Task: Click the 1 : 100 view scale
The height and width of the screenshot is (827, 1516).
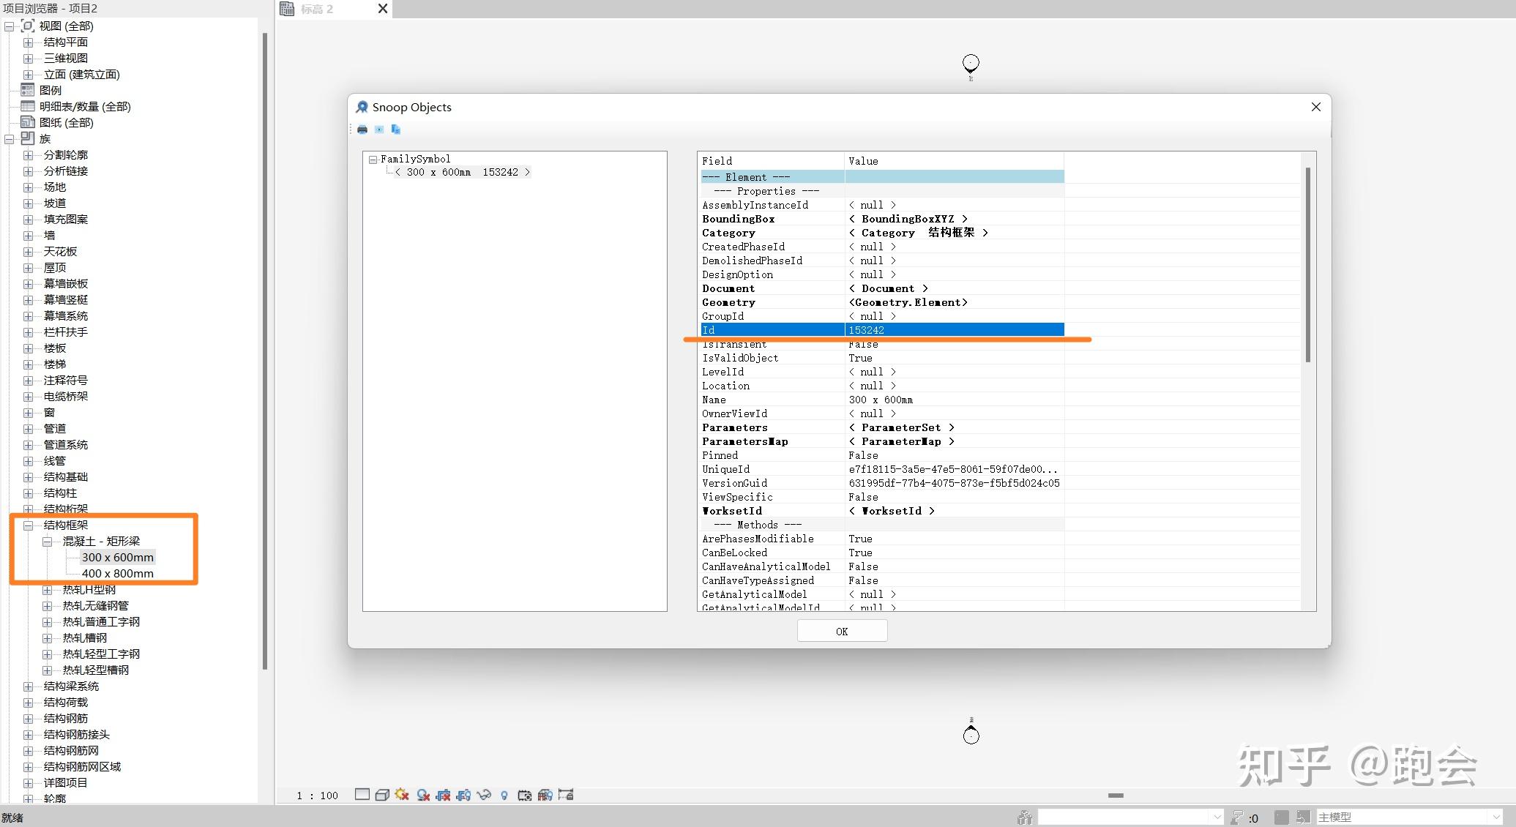Action: click(x=317, y=796)
